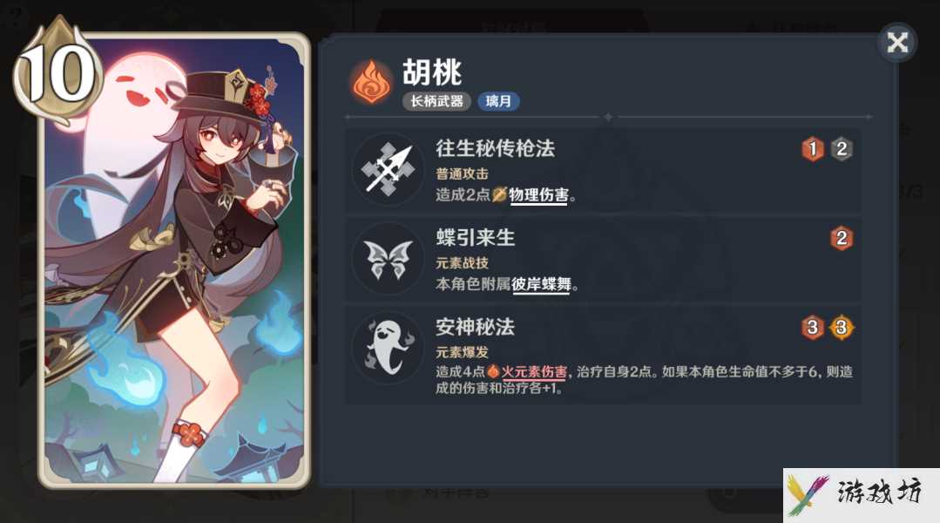
Task: Click the 胡桃 character name title
Action: pyautogui.click(x=431, y=72)
